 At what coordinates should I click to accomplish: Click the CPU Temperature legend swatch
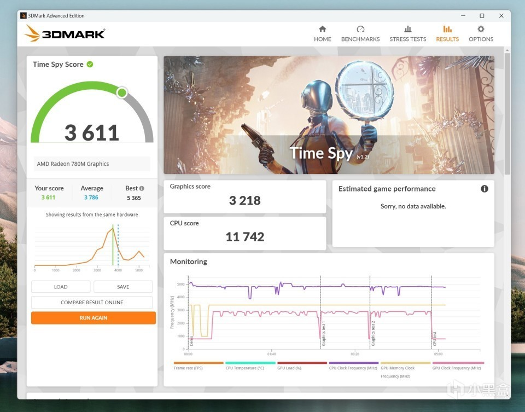pyautogui.click(x=250, y=363)
